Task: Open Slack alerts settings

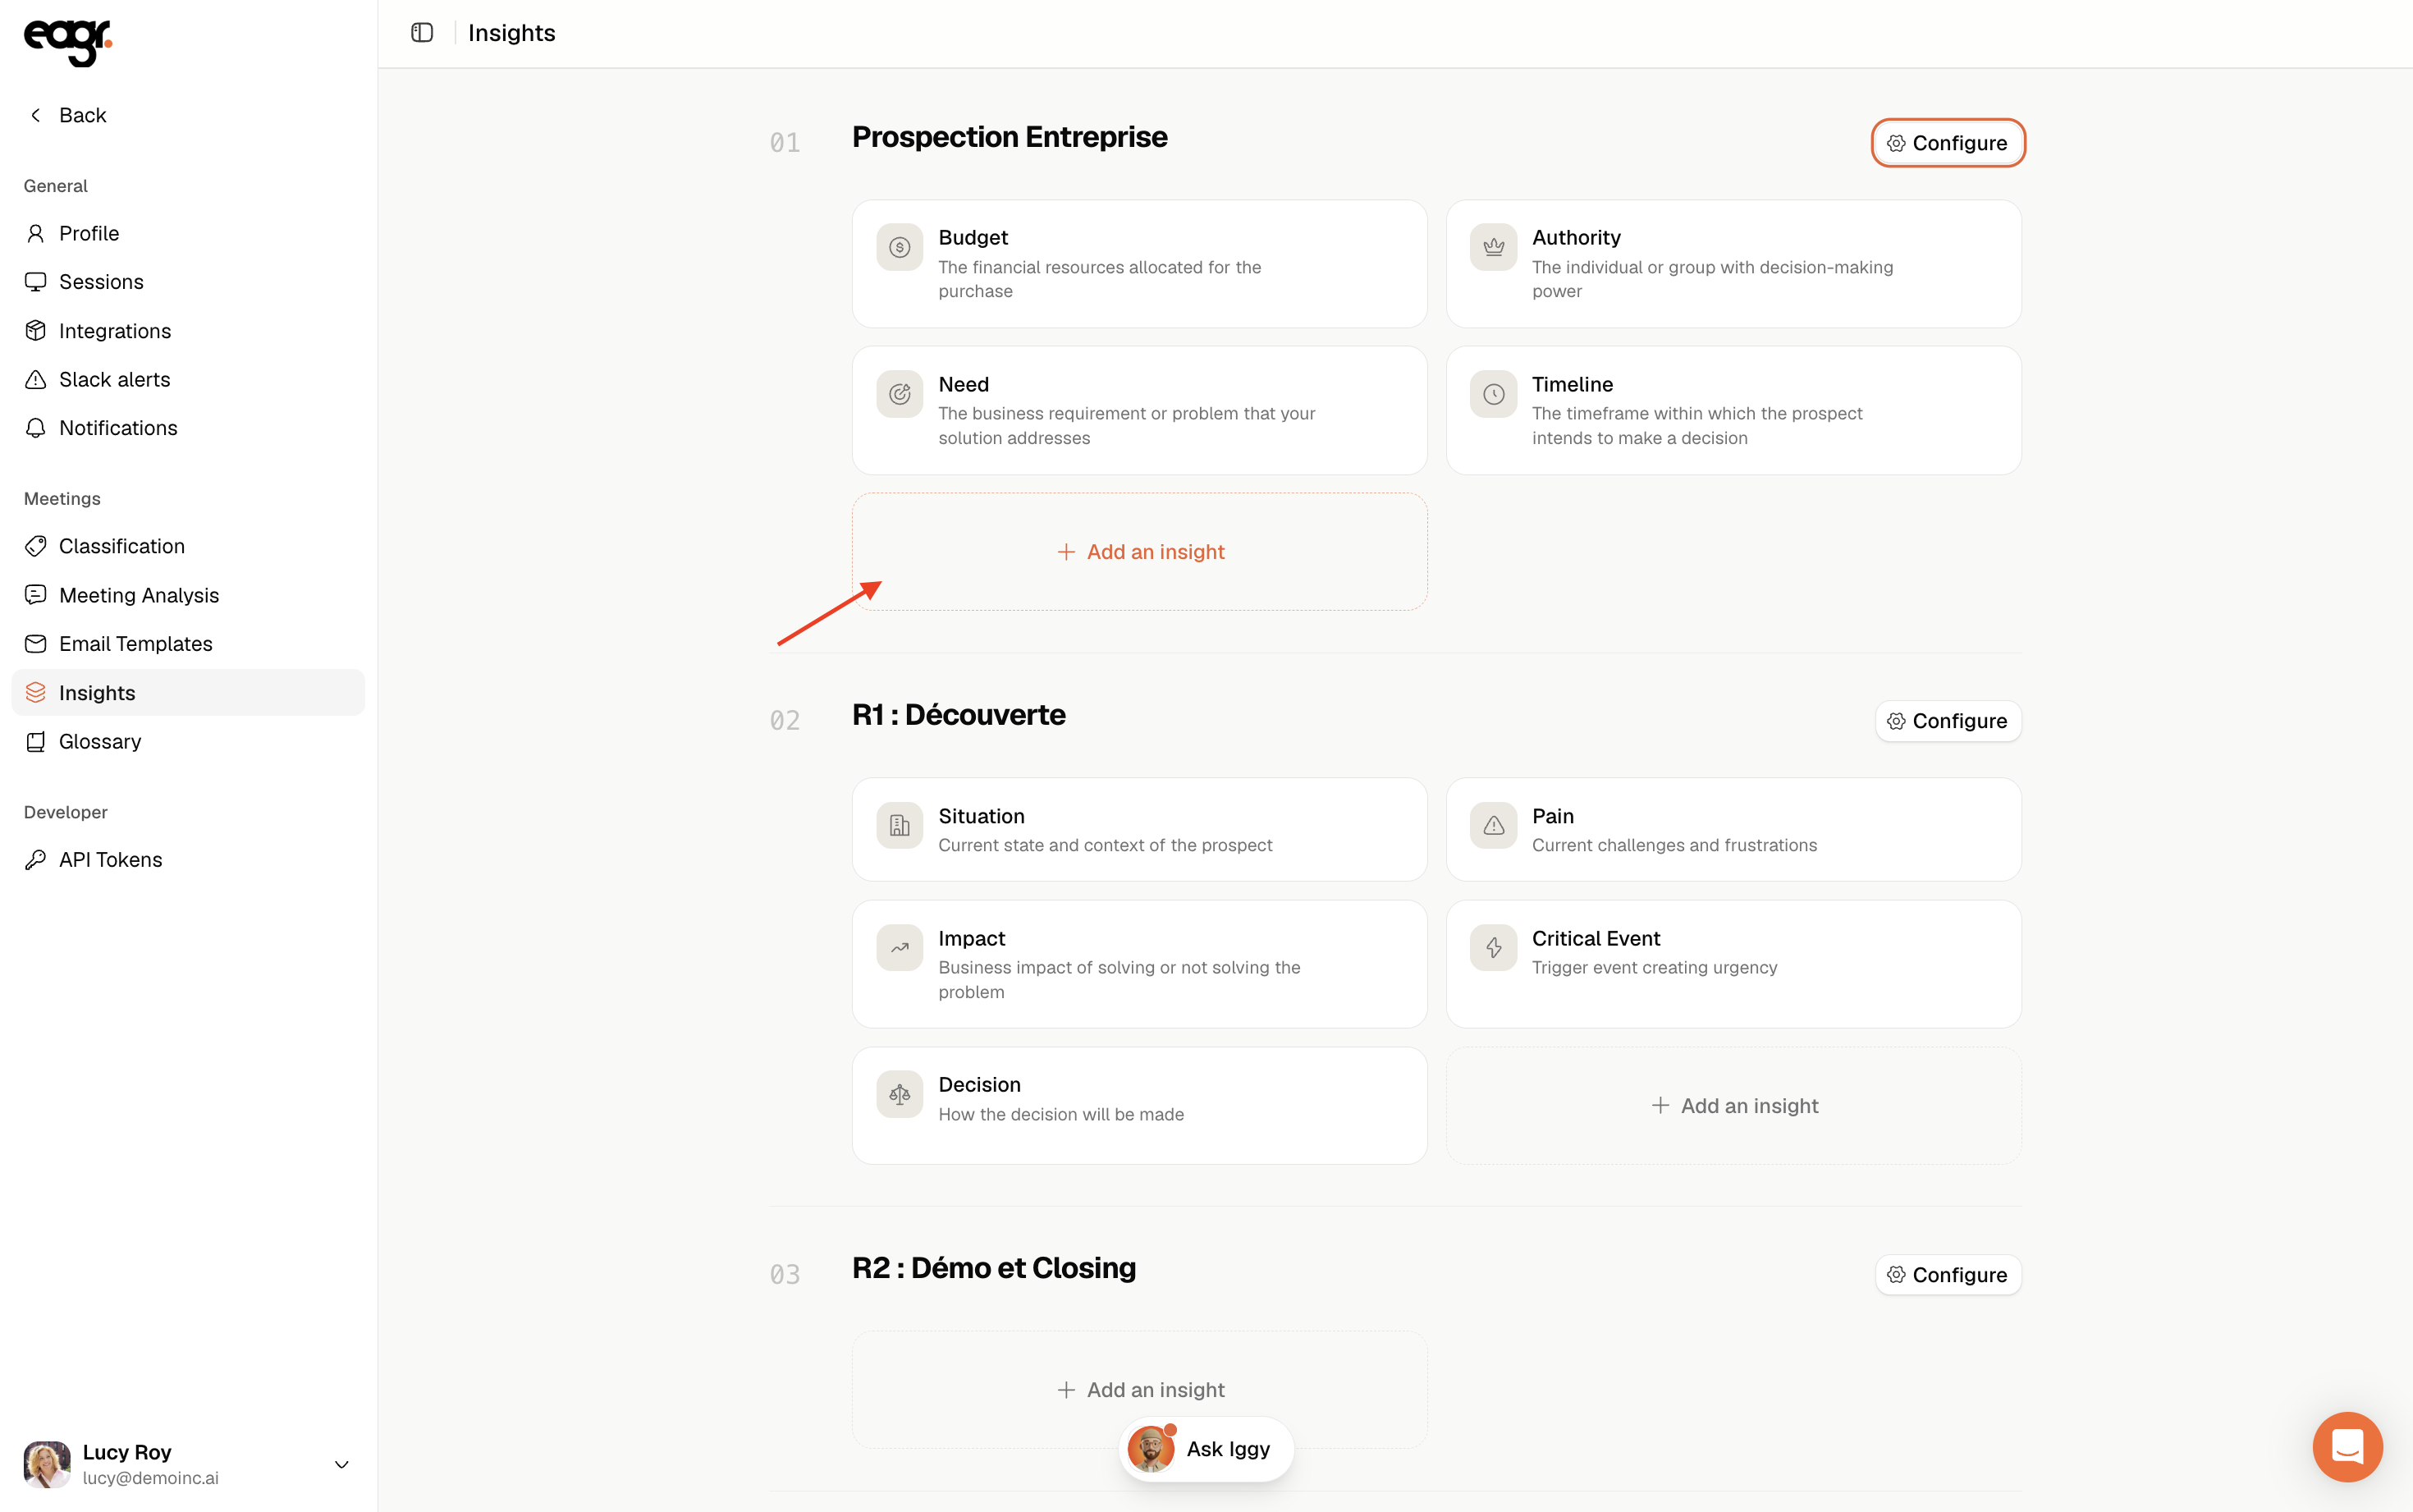Action: tap(188, 379)
